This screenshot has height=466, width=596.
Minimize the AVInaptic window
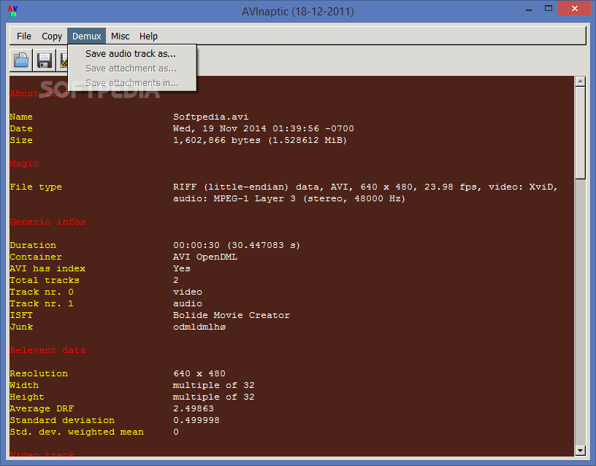click(x=529, y=9)
